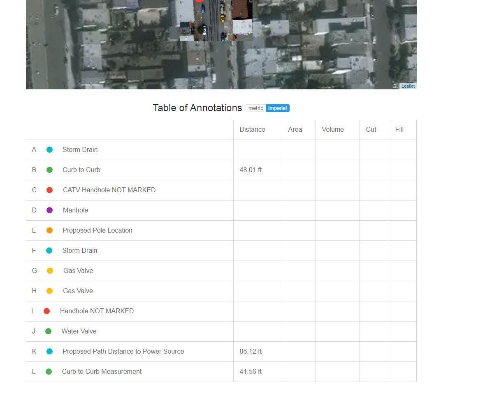Switch units to imperial
499x394 pixels.
tap(278, 108)
